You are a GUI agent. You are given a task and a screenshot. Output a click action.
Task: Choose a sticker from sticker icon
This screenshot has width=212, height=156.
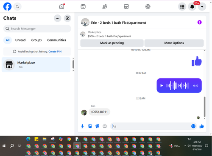(97, 126)
